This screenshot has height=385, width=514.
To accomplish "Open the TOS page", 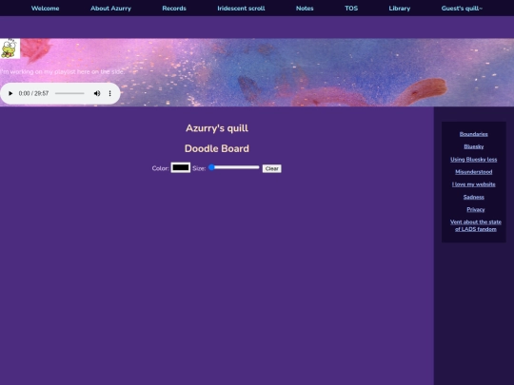I will [351, 9].
